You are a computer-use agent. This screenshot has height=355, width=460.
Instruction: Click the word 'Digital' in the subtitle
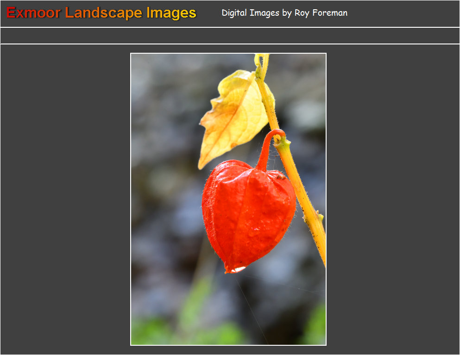click(234, 13)
